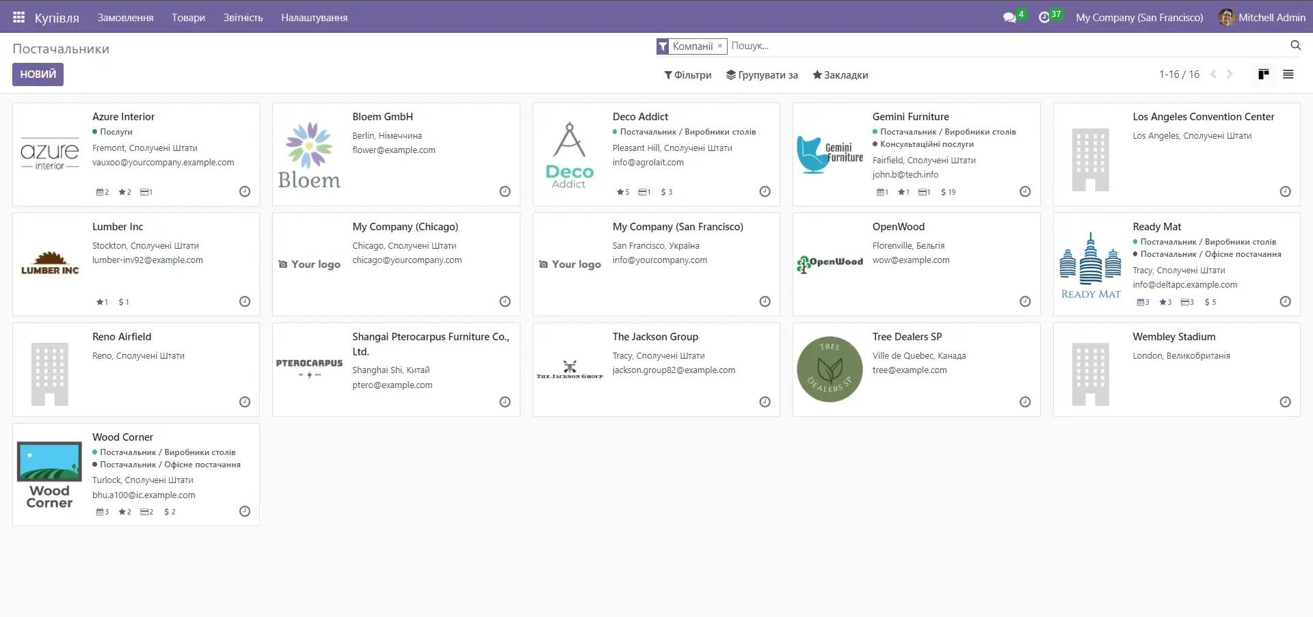1313x617 pixels.
Task: Expand the Фільтри dropdown
Action: click(x=688, y=75)
